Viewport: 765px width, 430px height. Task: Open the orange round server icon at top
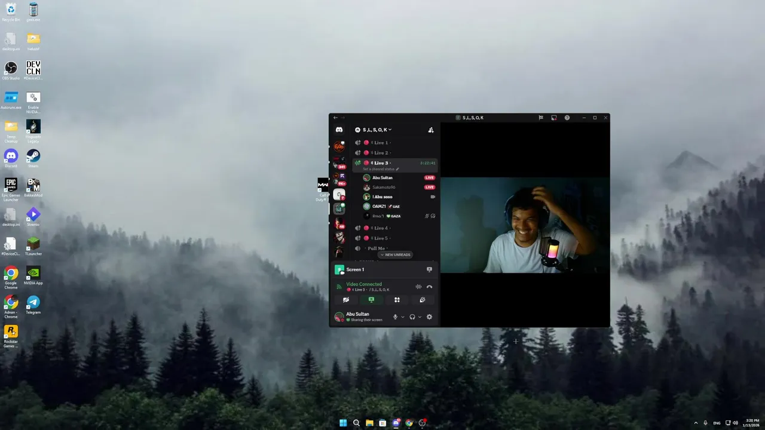point(339,147)
